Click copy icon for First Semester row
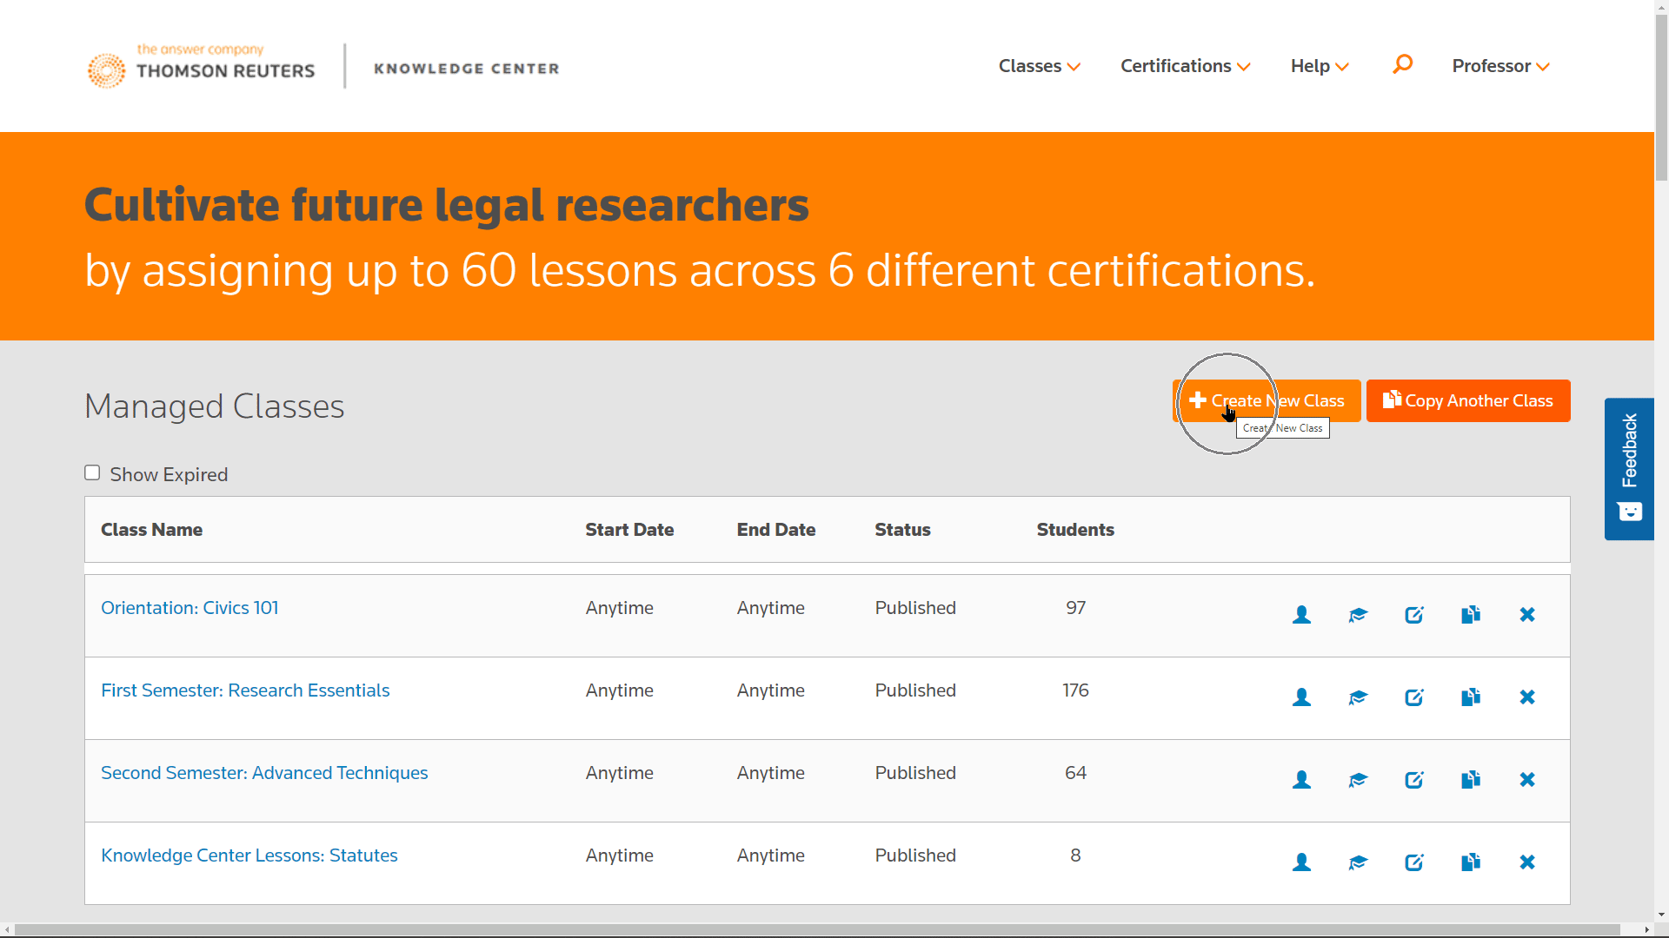Screen dimensions: 1669x938 coord(1471,697)
